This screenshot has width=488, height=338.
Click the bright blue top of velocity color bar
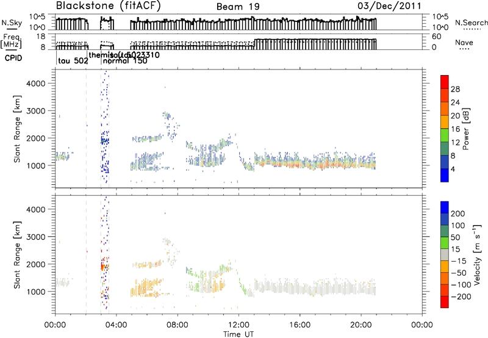coord(445,207)
